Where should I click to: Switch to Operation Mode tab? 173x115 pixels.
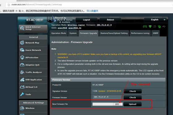(59, 33)
